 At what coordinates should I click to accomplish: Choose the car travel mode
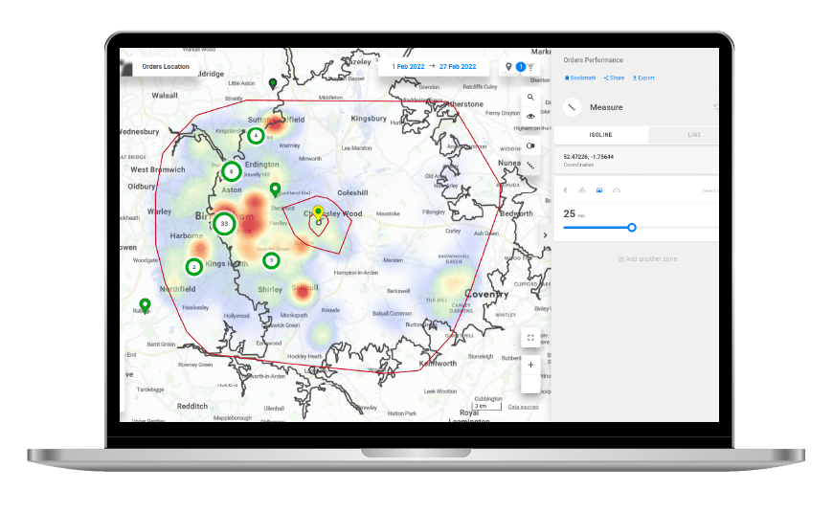pos(599,190)
